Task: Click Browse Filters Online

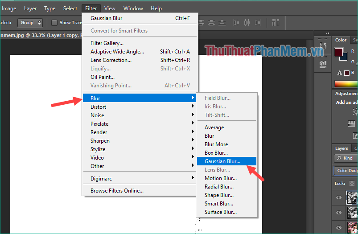Action: 139,191
